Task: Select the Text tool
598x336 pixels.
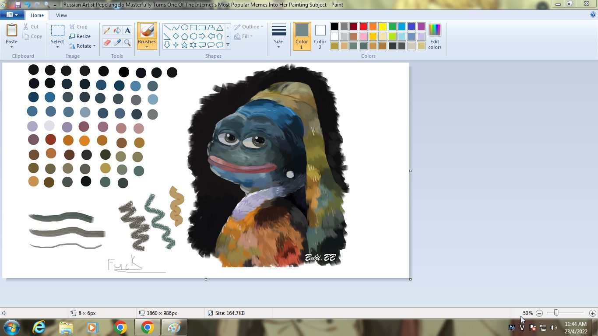Action: [x=127, y=30]
